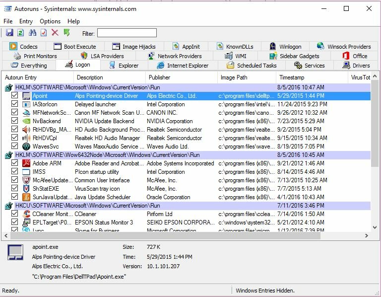Select the HKLM SOFTWARE Microsoft Windows CurrentVersion Run row
381x297 pixels.
[x=188, y=87]
